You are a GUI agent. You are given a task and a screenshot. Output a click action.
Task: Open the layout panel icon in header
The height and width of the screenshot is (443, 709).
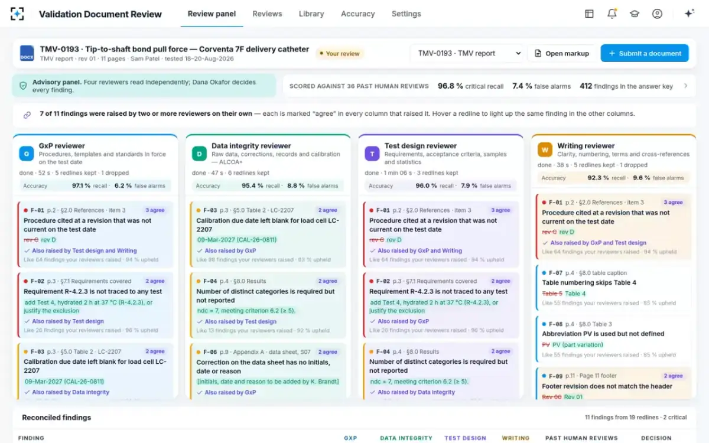tap(589, 14)
